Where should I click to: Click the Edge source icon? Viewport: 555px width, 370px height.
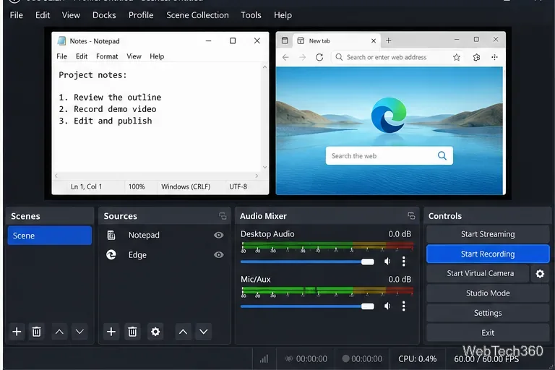(111, 254)
